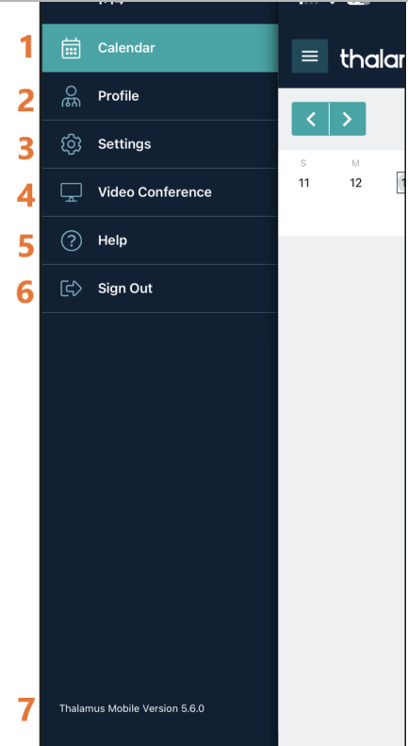This screenshot has width=408, height=746.
Task: Open the Settings menu entry
Action: coord(160,144)
